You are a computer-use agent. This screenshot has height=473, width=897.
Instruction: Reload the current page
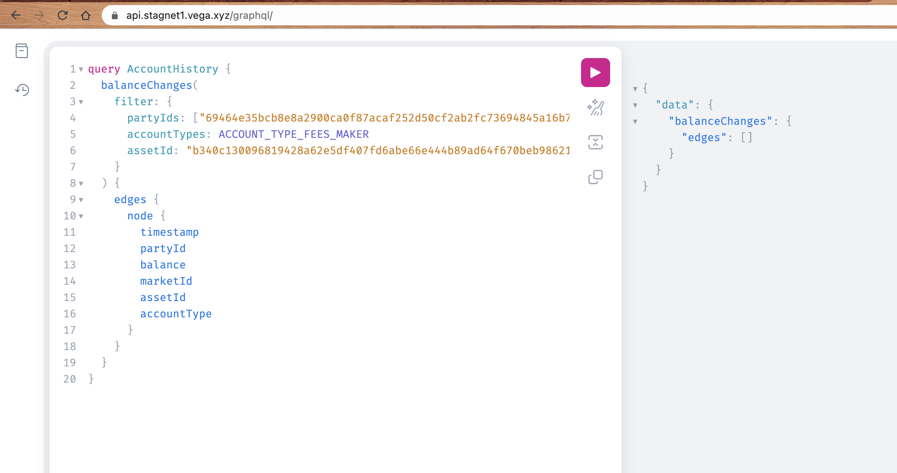[x=62, y=15]
